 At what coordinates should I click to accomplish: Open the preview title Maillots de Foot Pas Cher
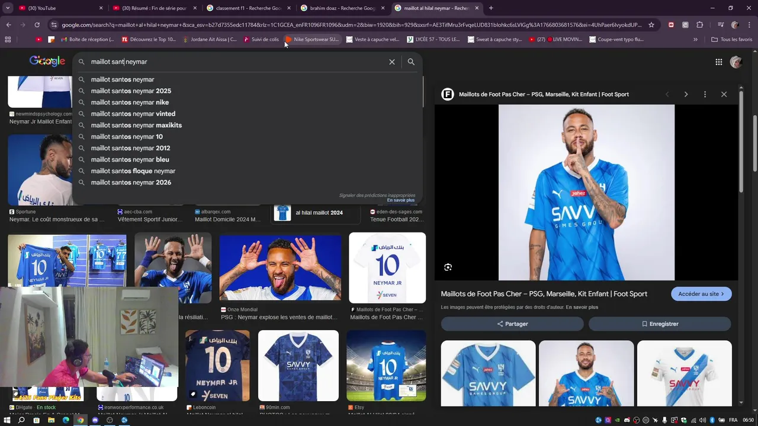coord(544,294)
